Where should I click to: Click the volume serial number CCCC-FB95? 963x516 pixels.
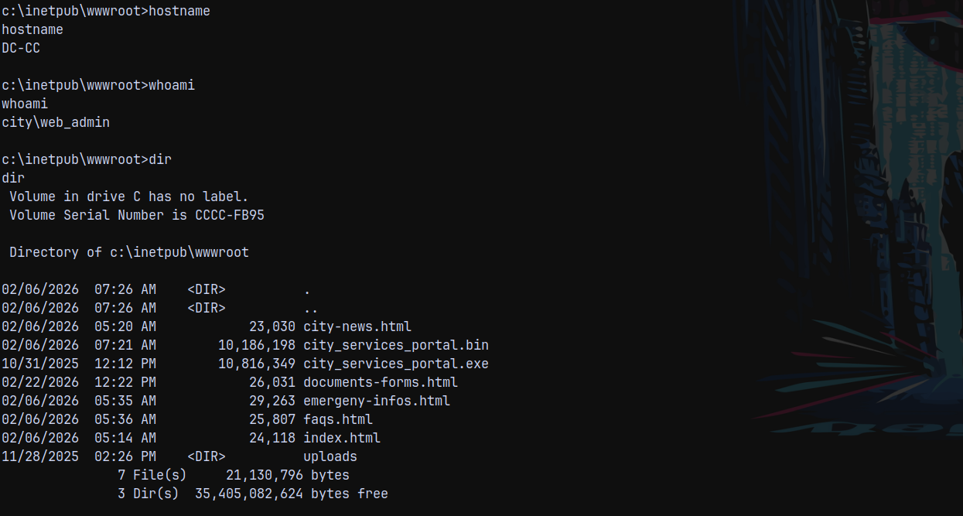(x=229, y=215)
